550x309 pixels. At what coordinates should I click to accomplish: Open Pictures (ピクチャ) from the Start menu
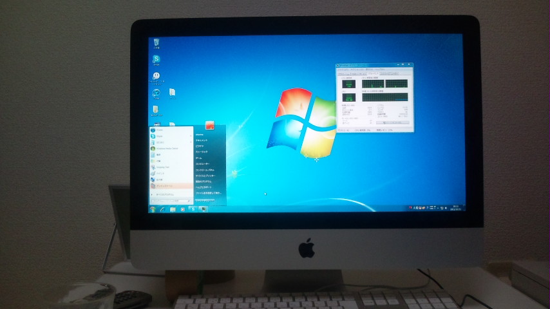[200, 146]
